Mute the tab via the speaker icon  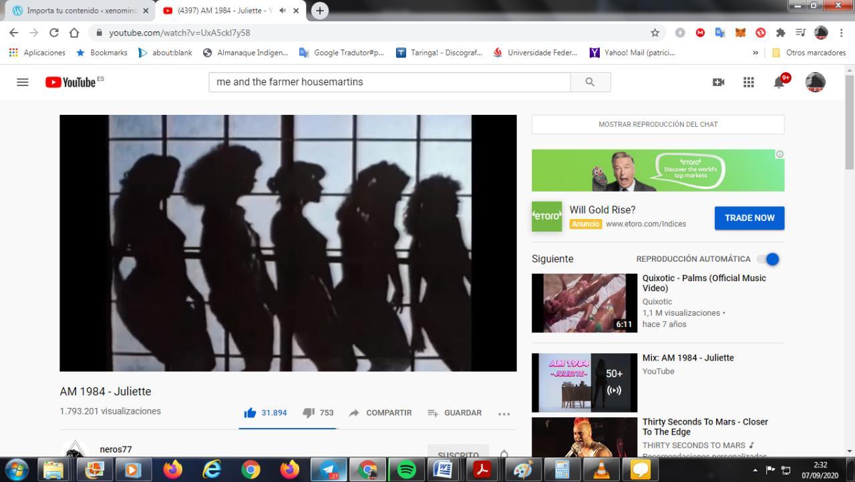[283, 11]
